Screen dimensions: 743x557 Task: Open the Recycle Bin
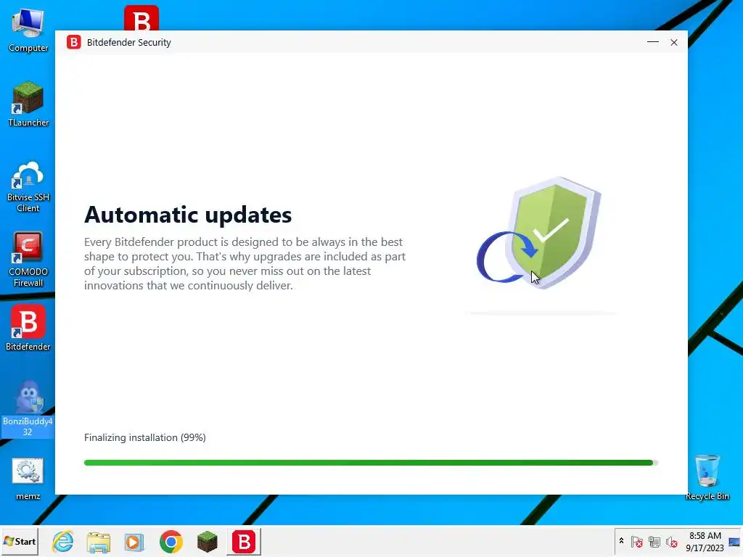707,477
